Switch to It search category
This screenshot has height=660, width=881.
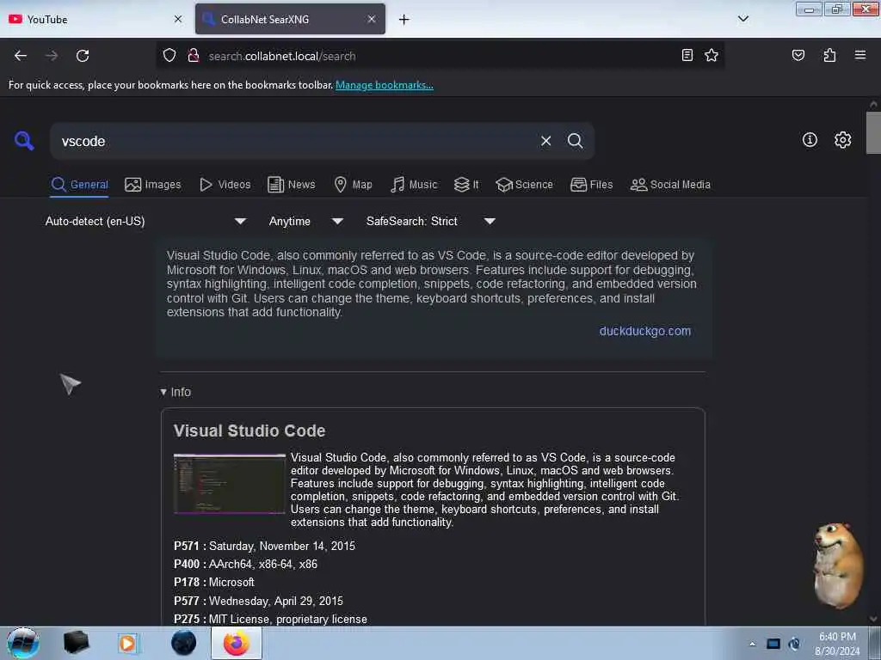click(466, 185)
